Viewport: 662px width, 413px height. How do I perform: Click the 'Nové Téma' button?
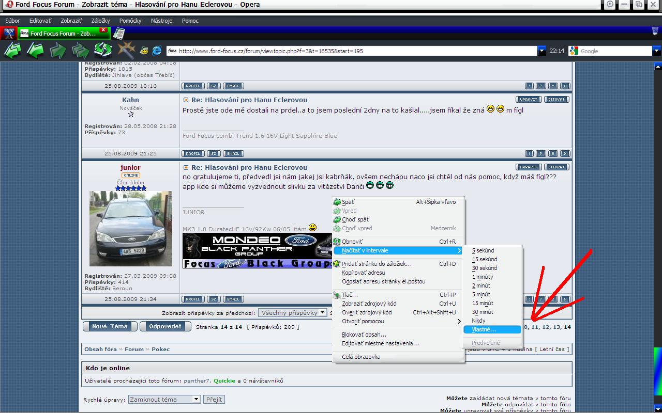[x=110, y=326]
